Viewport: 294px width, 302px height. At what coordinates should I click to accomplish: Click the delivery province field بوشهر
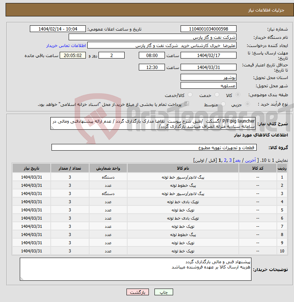coord(209,78)
